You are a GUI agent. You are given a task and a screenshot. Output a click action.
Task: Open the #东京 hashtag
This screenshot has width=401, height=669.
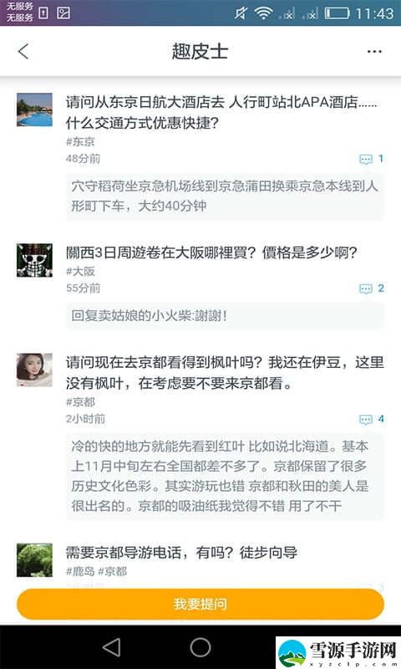80,141
